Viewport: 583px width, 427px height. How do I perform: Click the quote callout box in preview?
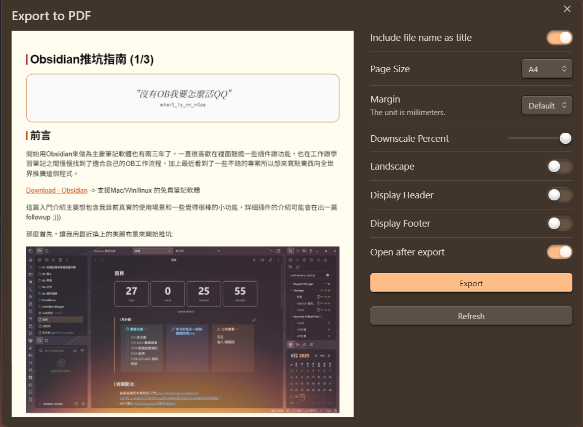click(x=182, y=98)
